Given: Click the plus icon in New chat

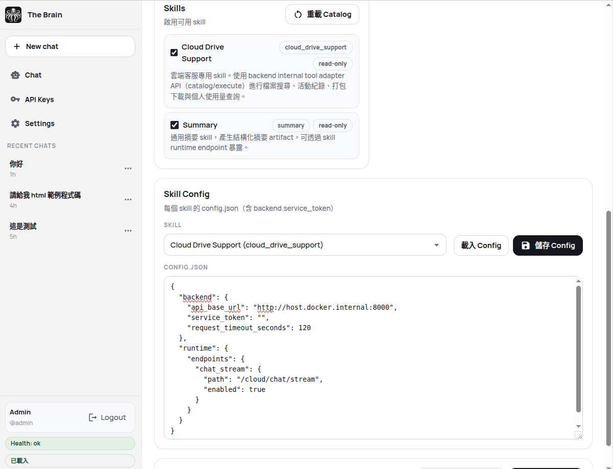Looking at the screenshot, I should pos(17,46).
